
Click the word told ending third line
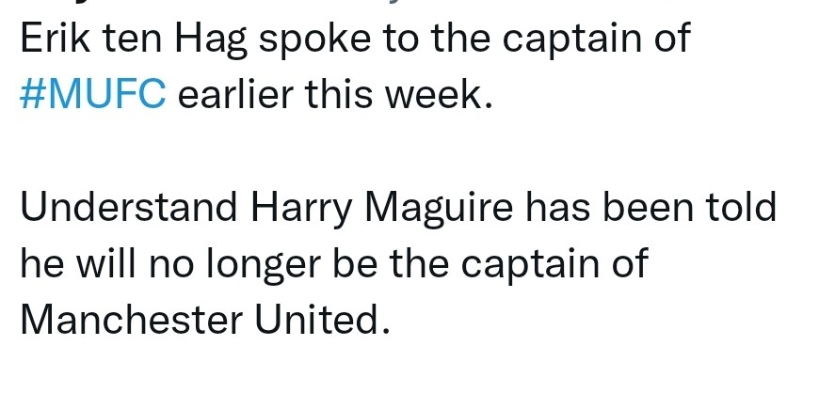click(x=741, y=207)
